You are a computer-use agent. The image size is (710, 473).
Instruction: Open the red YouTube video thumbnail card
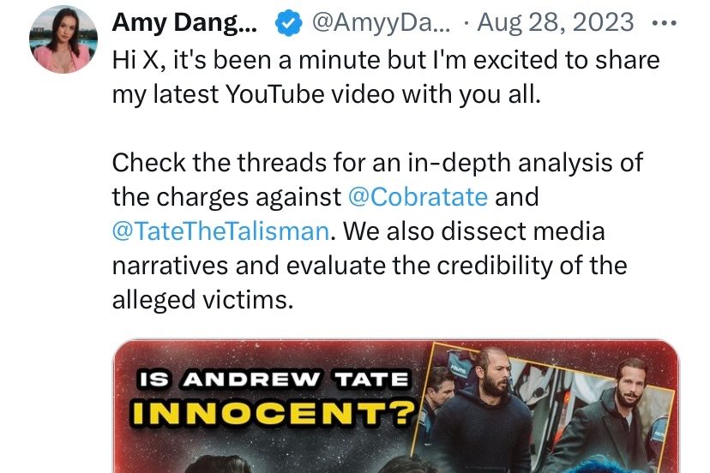click(396, 406)
